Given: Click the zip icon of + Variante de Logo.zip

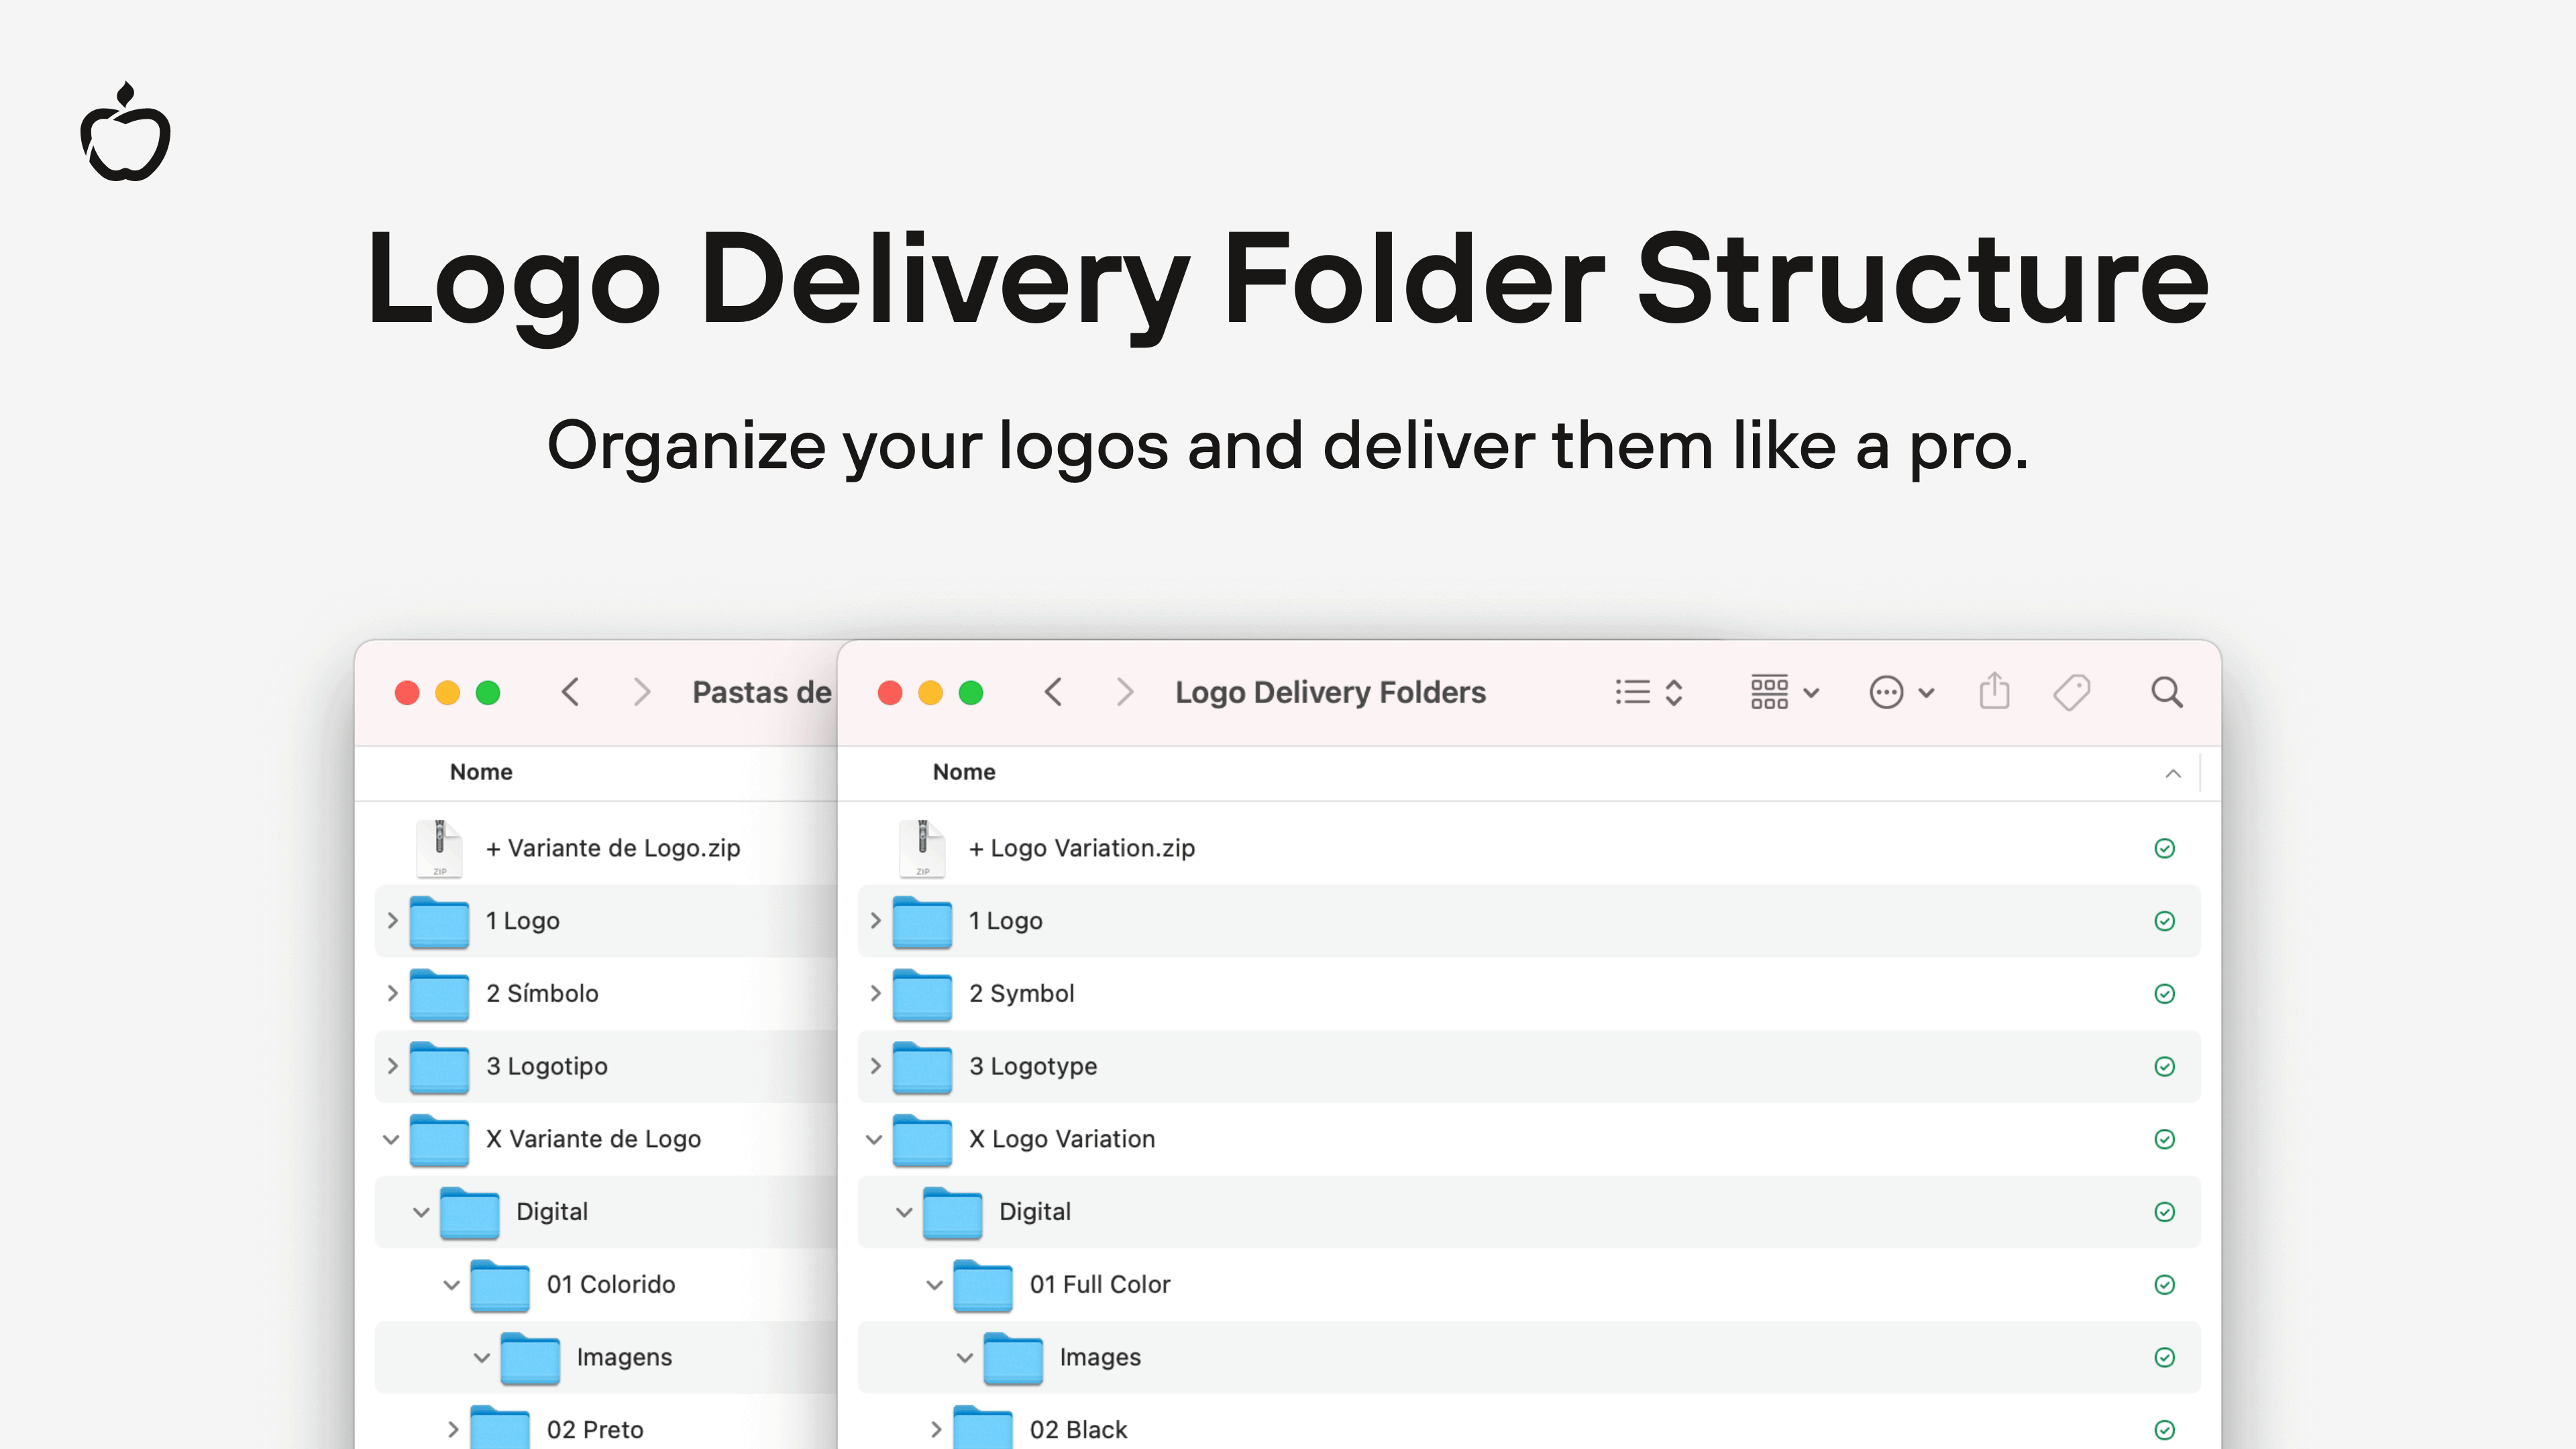Looking at the screenshot, I should [439, 848].
